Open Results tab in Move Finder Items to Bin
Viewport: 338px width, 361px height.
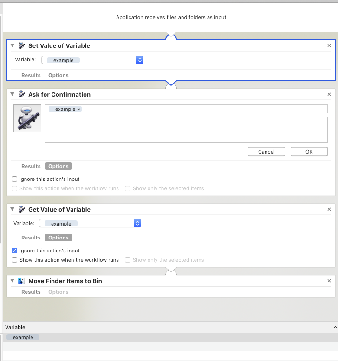(31, 292)
